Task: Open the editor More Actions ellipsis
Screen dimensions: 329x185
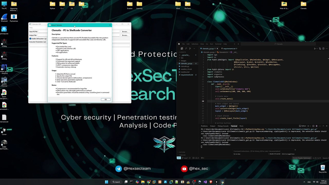Action: coord(327,49)
